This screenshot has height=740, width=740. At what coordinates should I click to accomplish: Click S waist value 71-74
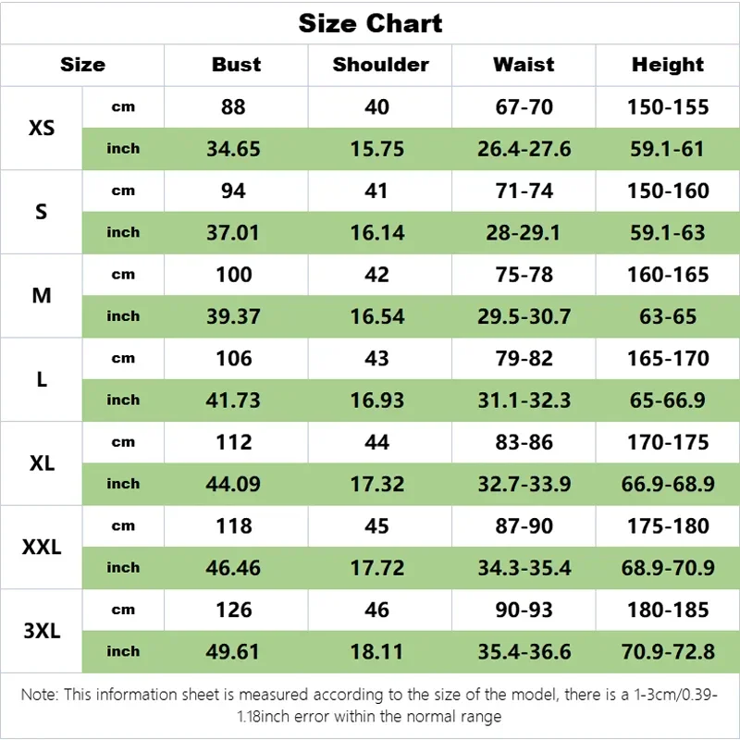click(524, 191)
